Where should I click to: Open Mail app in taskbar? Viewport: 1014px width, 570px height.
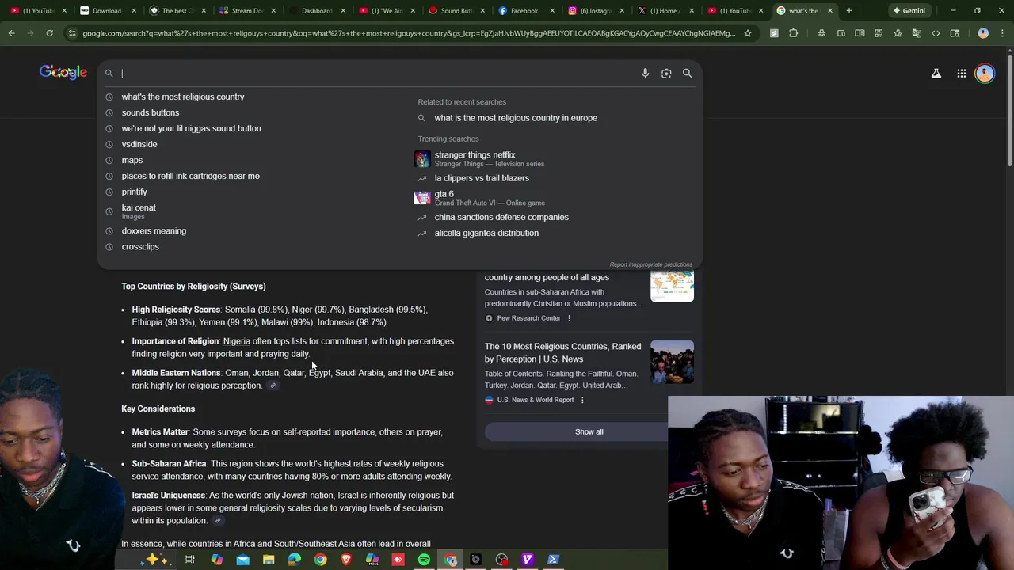point(242,560)
